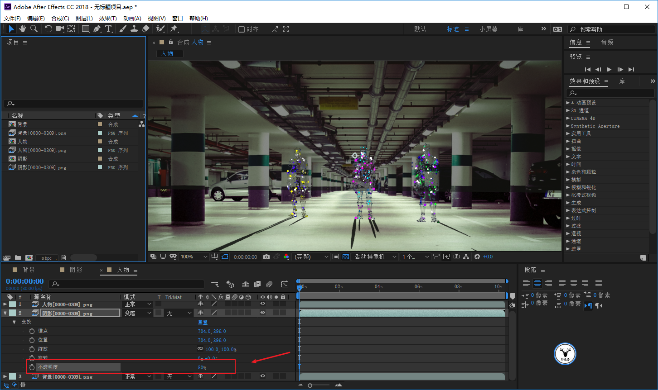Screen dimensions: 658x390
Task: Select the Unified Camera tool
Action: [x=60, y=29]
